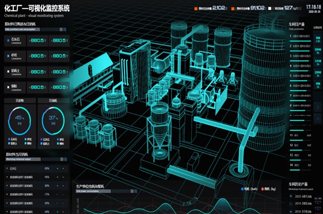323x214 pixels.
Task: Open the 日进购 tab
Action: 20,101
